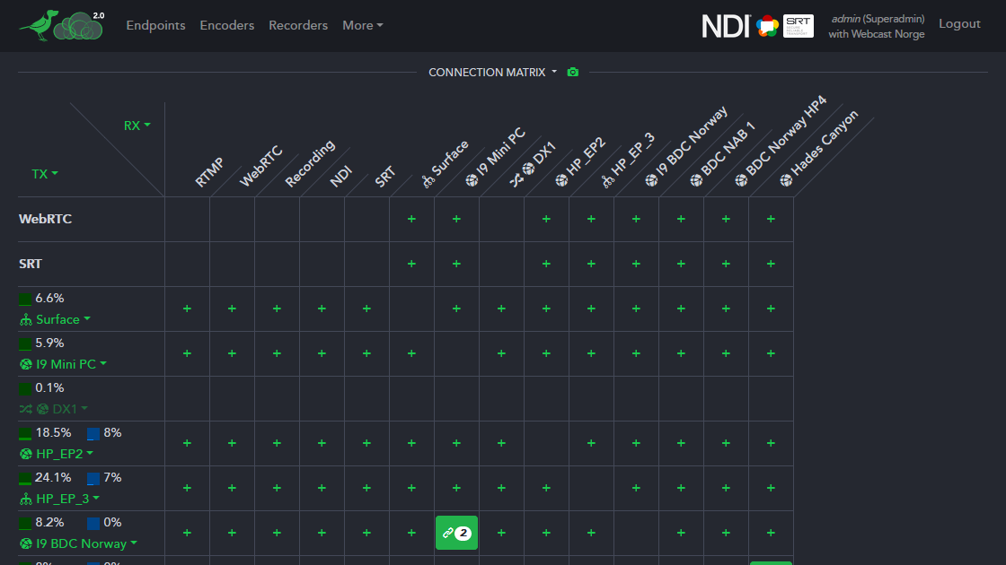
Task: Click the SRT row label
Action: tap(31, 264)
